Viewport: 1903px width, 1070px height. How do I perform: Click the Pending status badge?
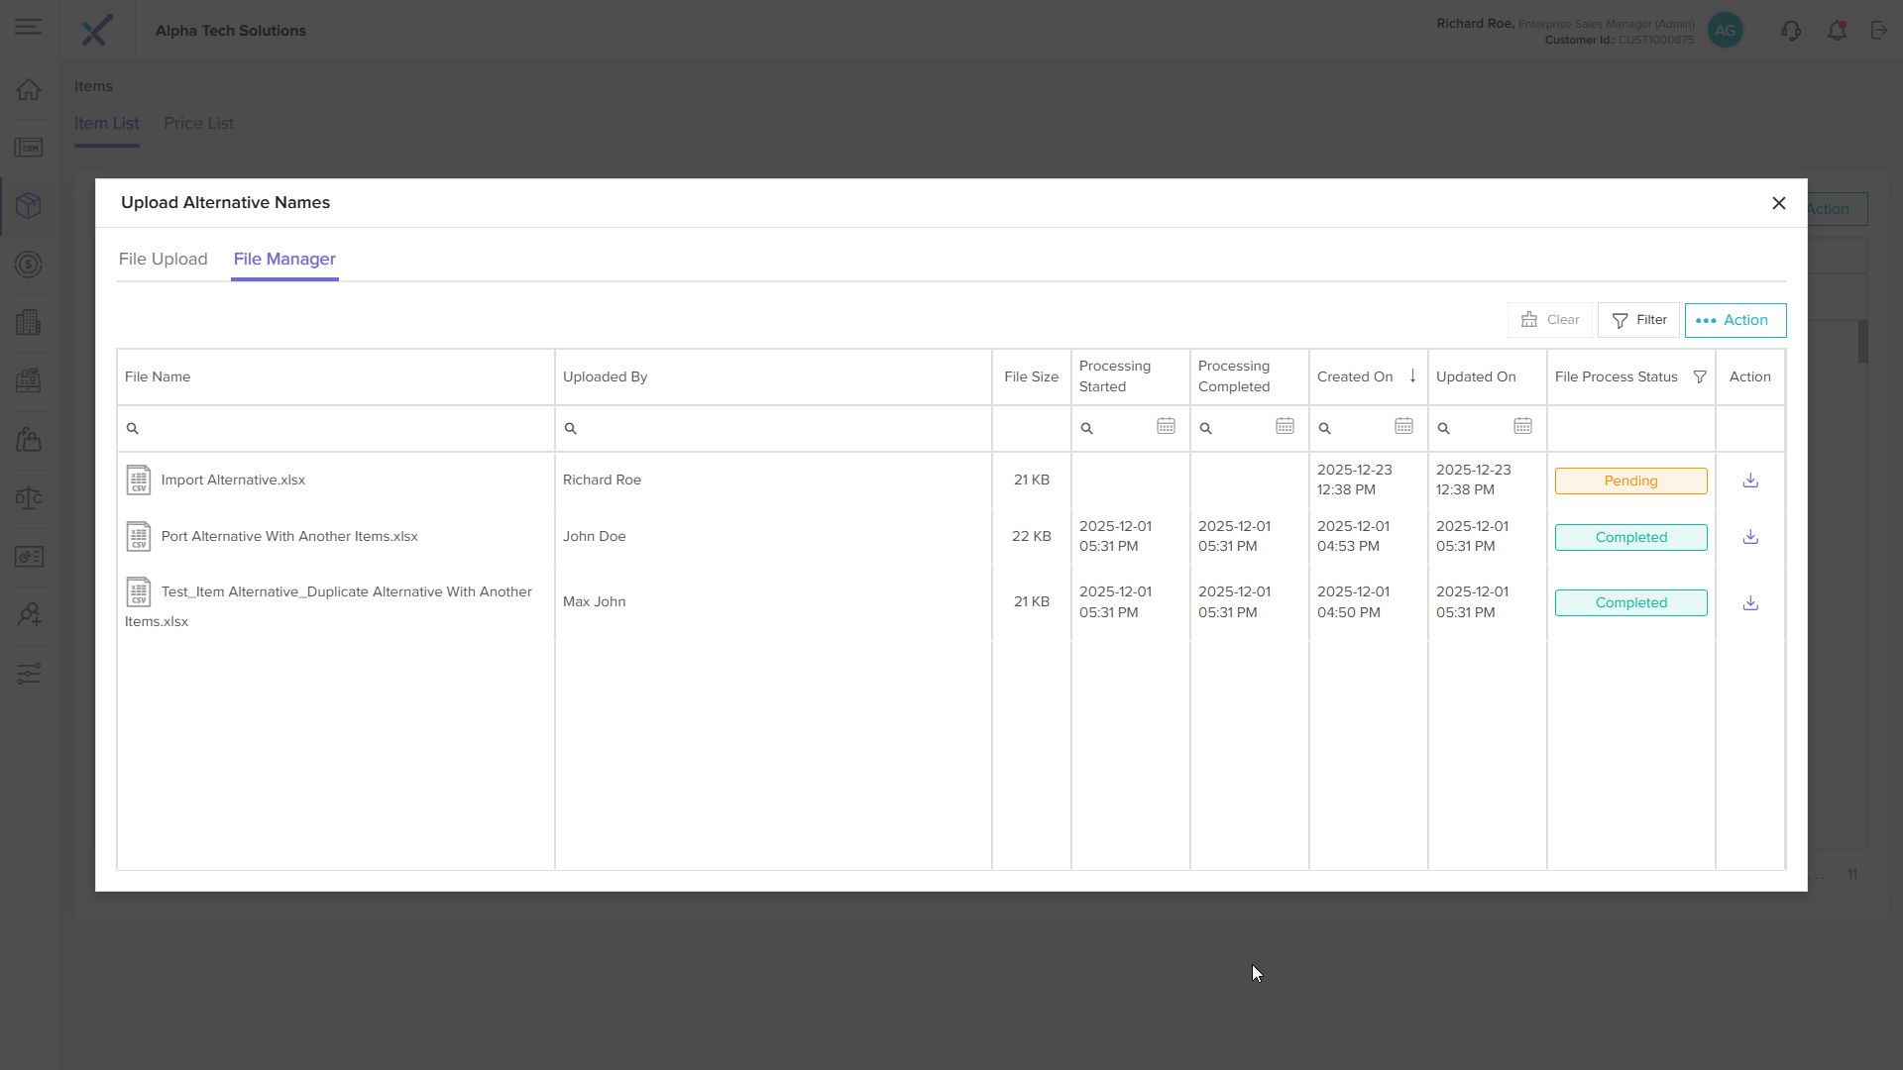tap(1630, 481)
